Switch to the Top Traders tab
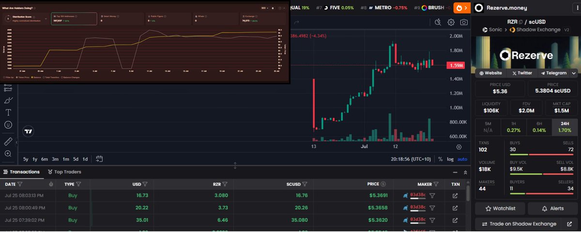Viewport: 581px width, 232px height. pos(64,172)
